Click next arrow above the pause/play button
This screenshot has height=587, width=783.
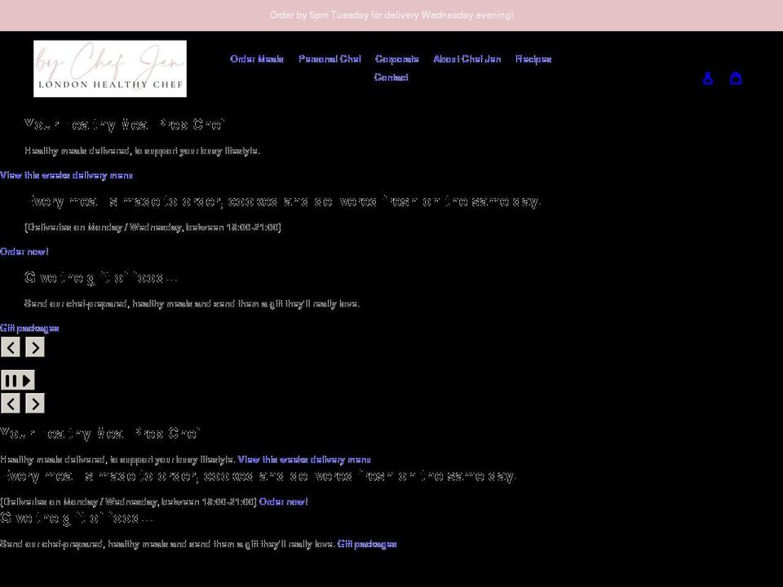(35, 347)
